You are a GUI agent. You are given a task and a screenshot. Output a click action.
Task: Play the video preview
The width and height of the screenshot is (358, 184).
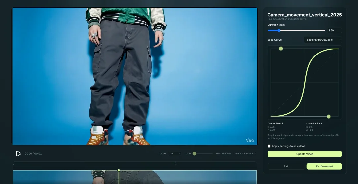(x=18, y=154)
